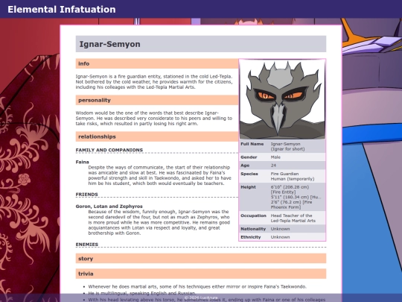Click the FAMILY AND COMPANIONS subheading

pos(109,150)
